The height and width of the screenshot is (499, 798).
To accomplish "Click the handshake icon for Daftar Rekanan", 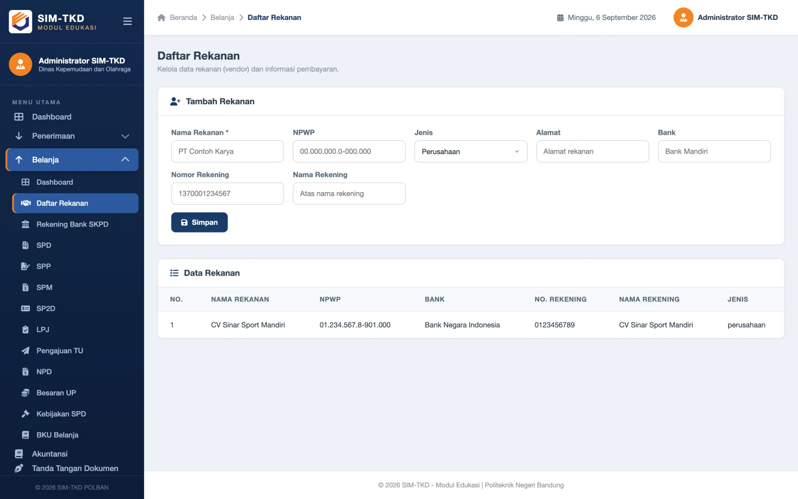I will point(25,203).
